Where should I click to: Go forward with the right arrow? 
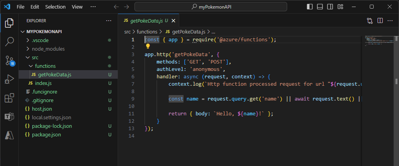point(126,7)
